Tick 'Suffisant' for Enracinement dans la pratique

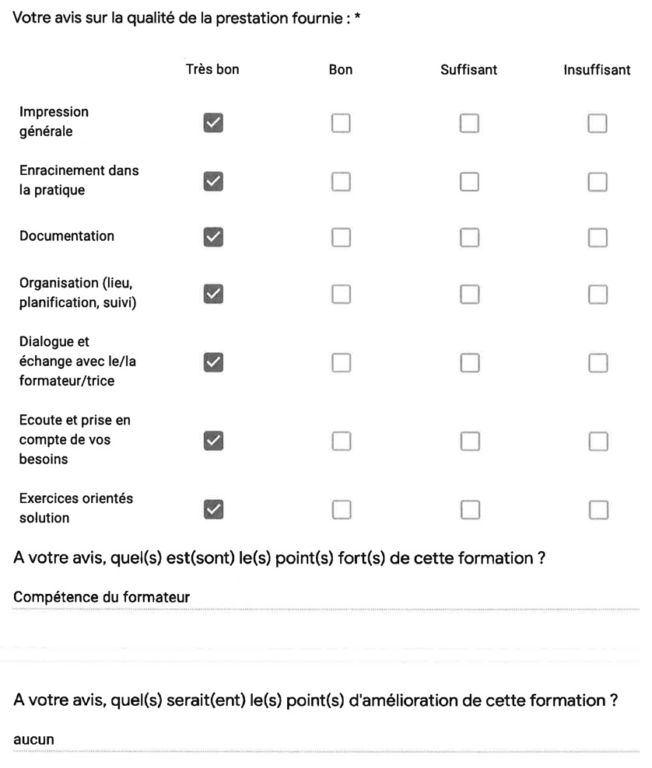469,182
